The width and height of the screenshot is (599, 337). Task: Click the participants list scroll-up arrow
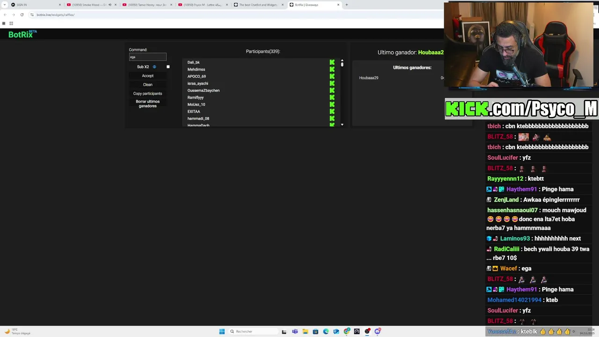pyautogui.click(x=342, y=60)
